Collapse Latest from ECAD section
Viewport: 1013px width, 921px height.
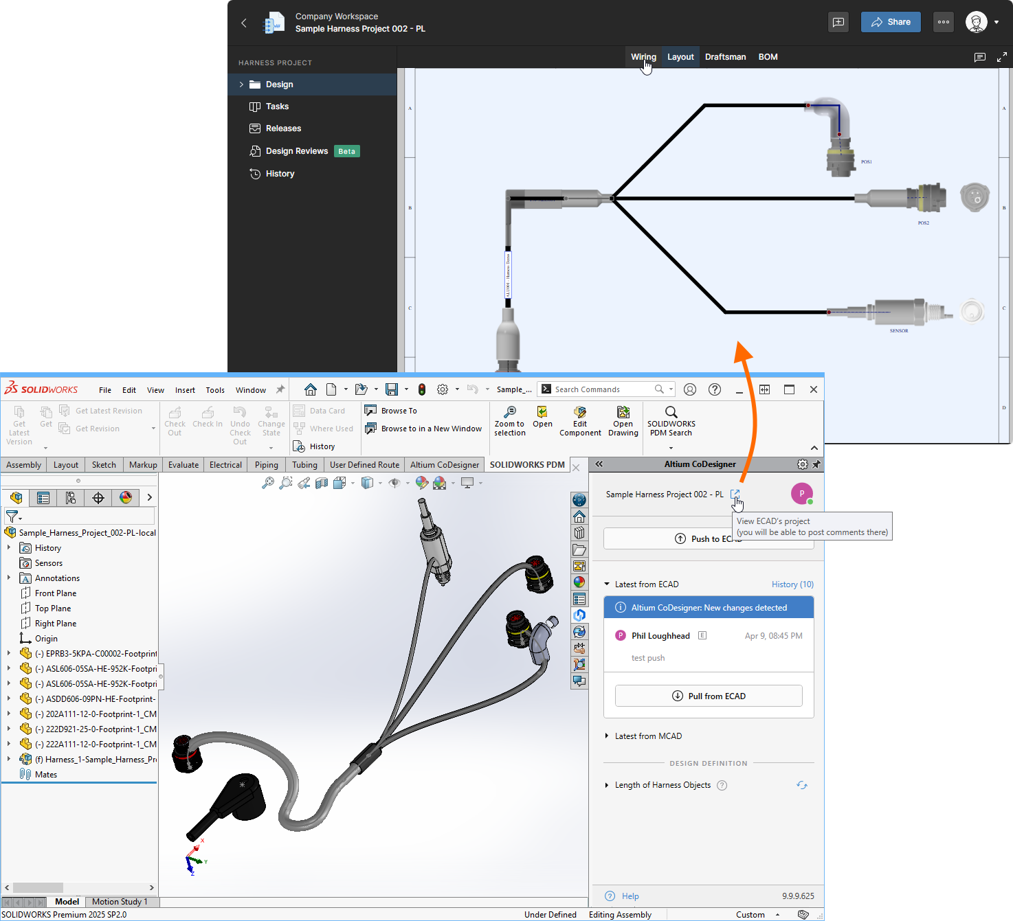click(607, 584)
